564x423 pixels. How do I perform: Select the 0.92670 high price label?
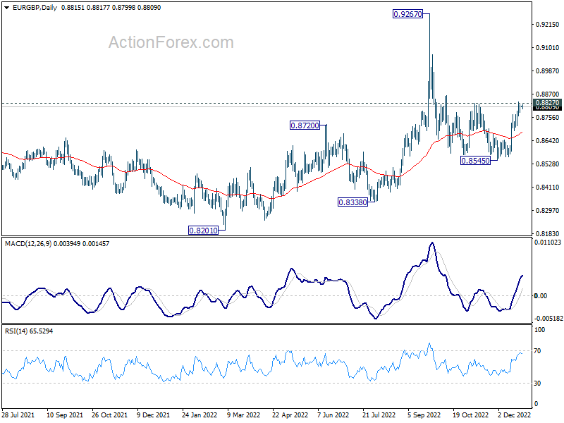tap(407, 14)
